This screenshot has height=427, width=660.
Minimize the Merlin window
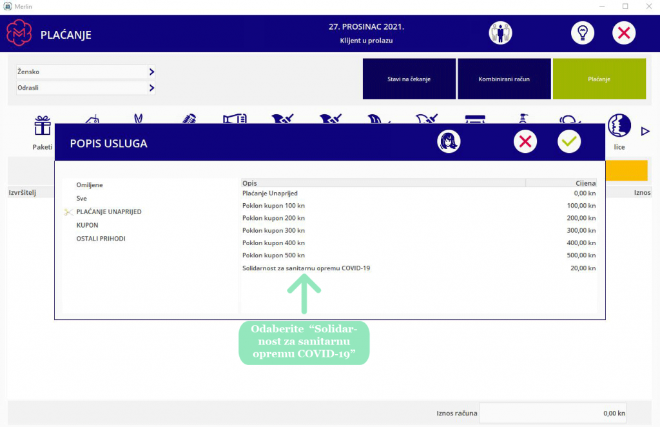pyautogui.click(x=602, y=6)
